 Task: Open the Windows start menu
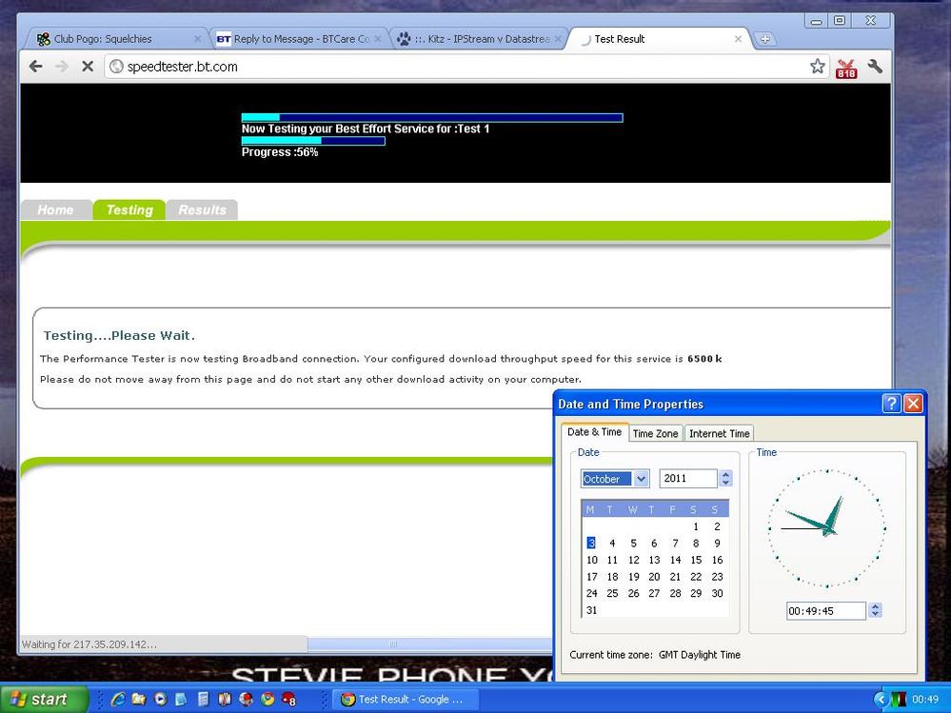(44, 699)
